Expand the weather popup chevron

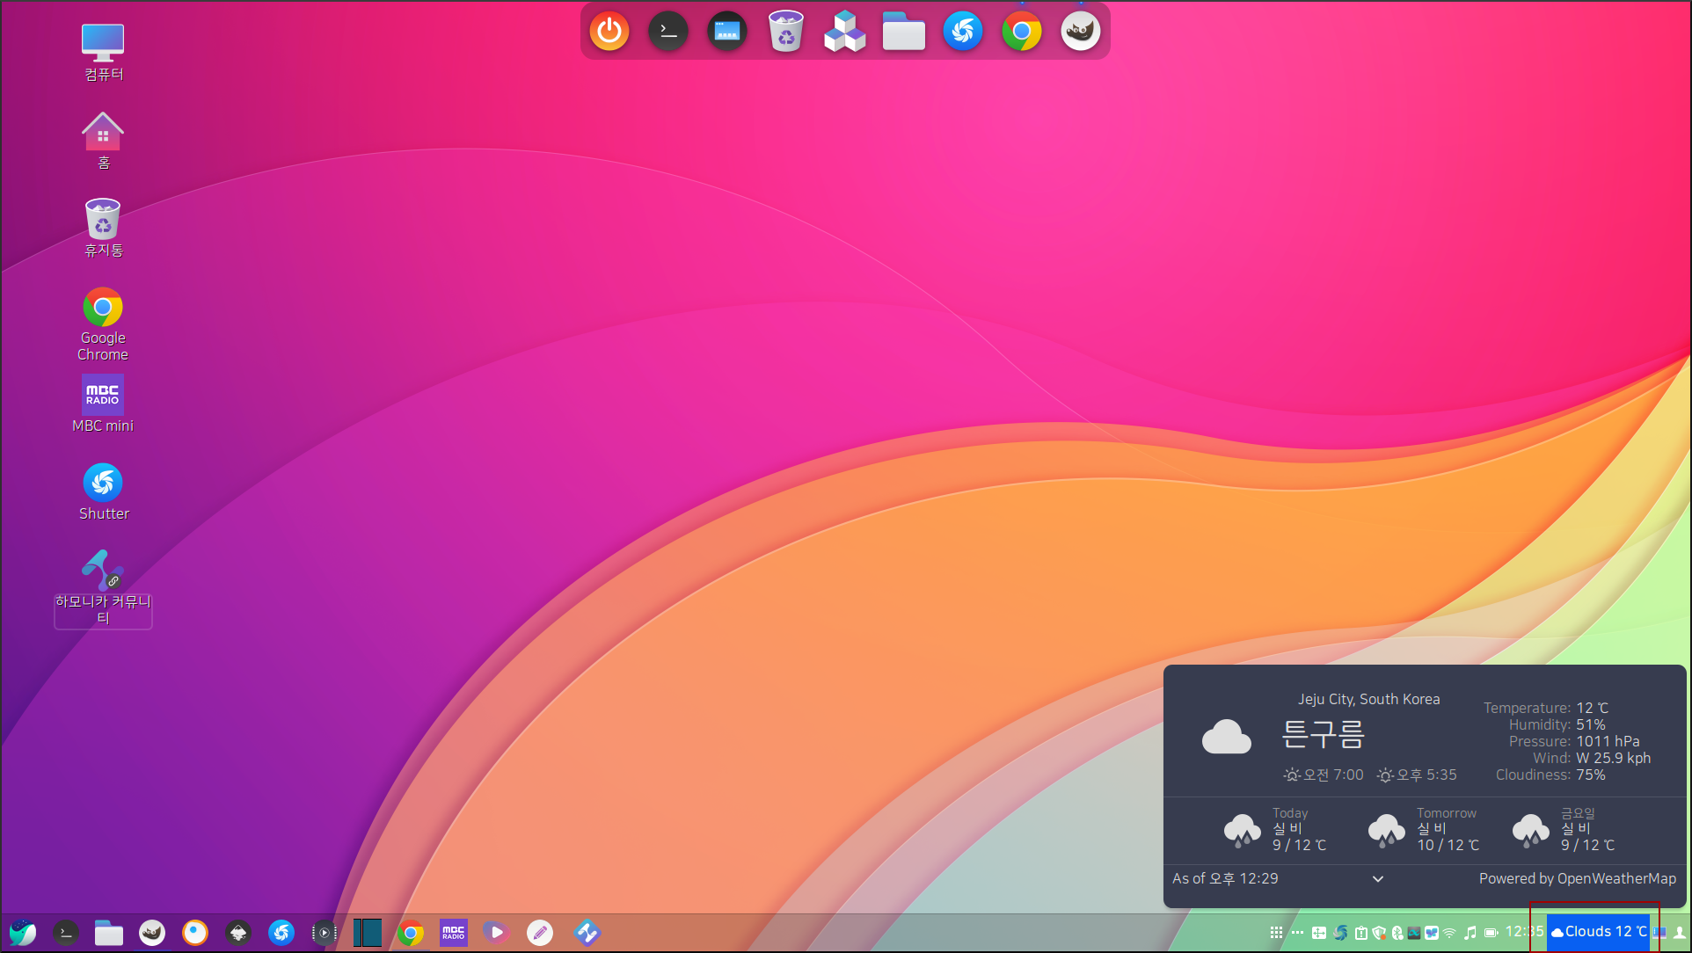1378,879
